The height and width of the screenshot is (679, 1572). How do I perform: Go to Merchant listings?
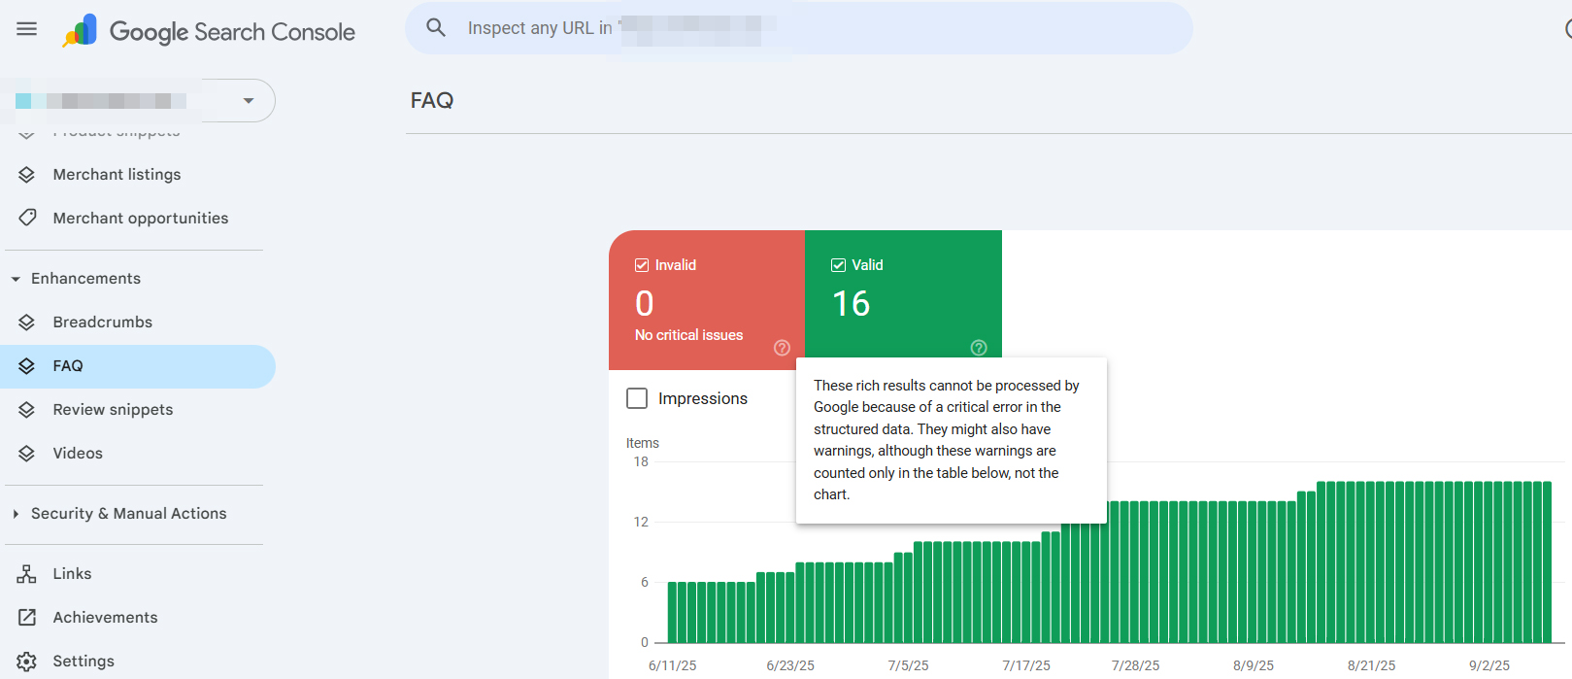click(x=117, y=175)
